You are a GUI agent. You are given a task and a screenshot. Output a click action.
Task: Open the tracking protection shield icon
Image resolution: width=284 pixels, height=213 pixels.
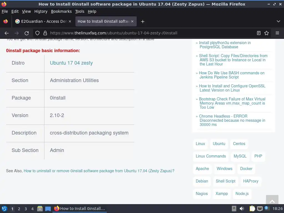tap(37, 33)
